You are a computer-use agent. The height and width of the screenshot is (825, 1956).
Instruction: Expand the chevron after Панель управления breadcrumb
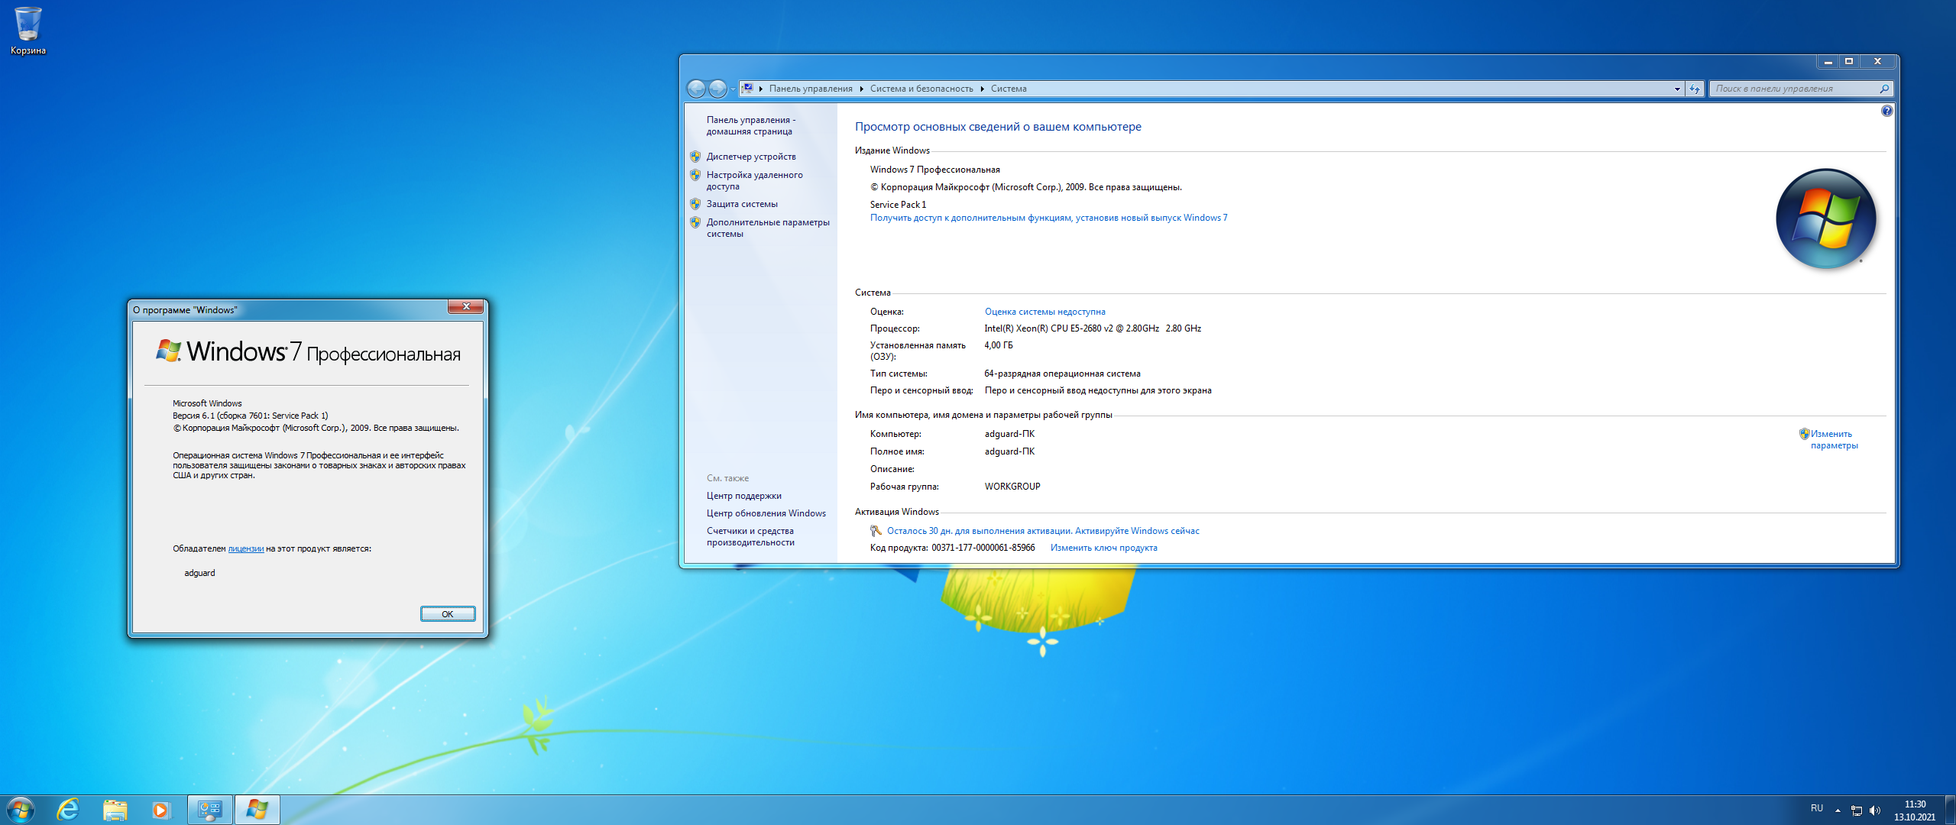[861, 89]
